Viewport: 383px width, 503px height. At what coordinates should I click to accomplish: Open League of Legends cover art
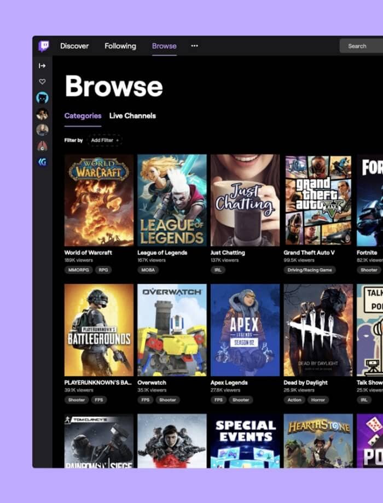click(172, 201)
